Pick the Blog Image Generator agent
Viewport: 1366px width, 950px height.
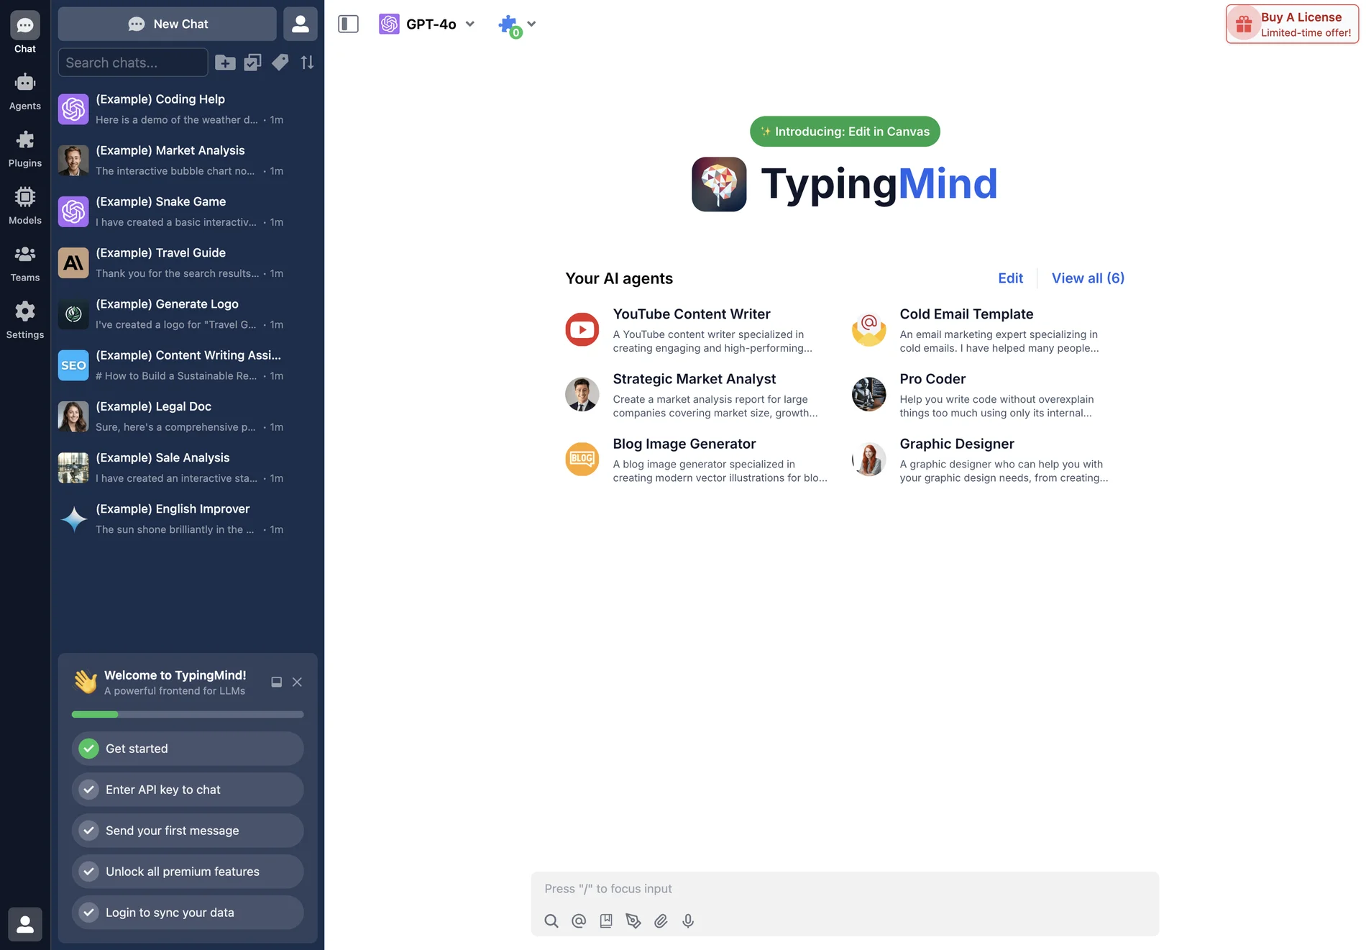point(696,460)
